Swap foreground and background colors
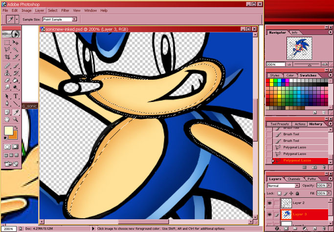Screen dimensions: 334x232 16,128
